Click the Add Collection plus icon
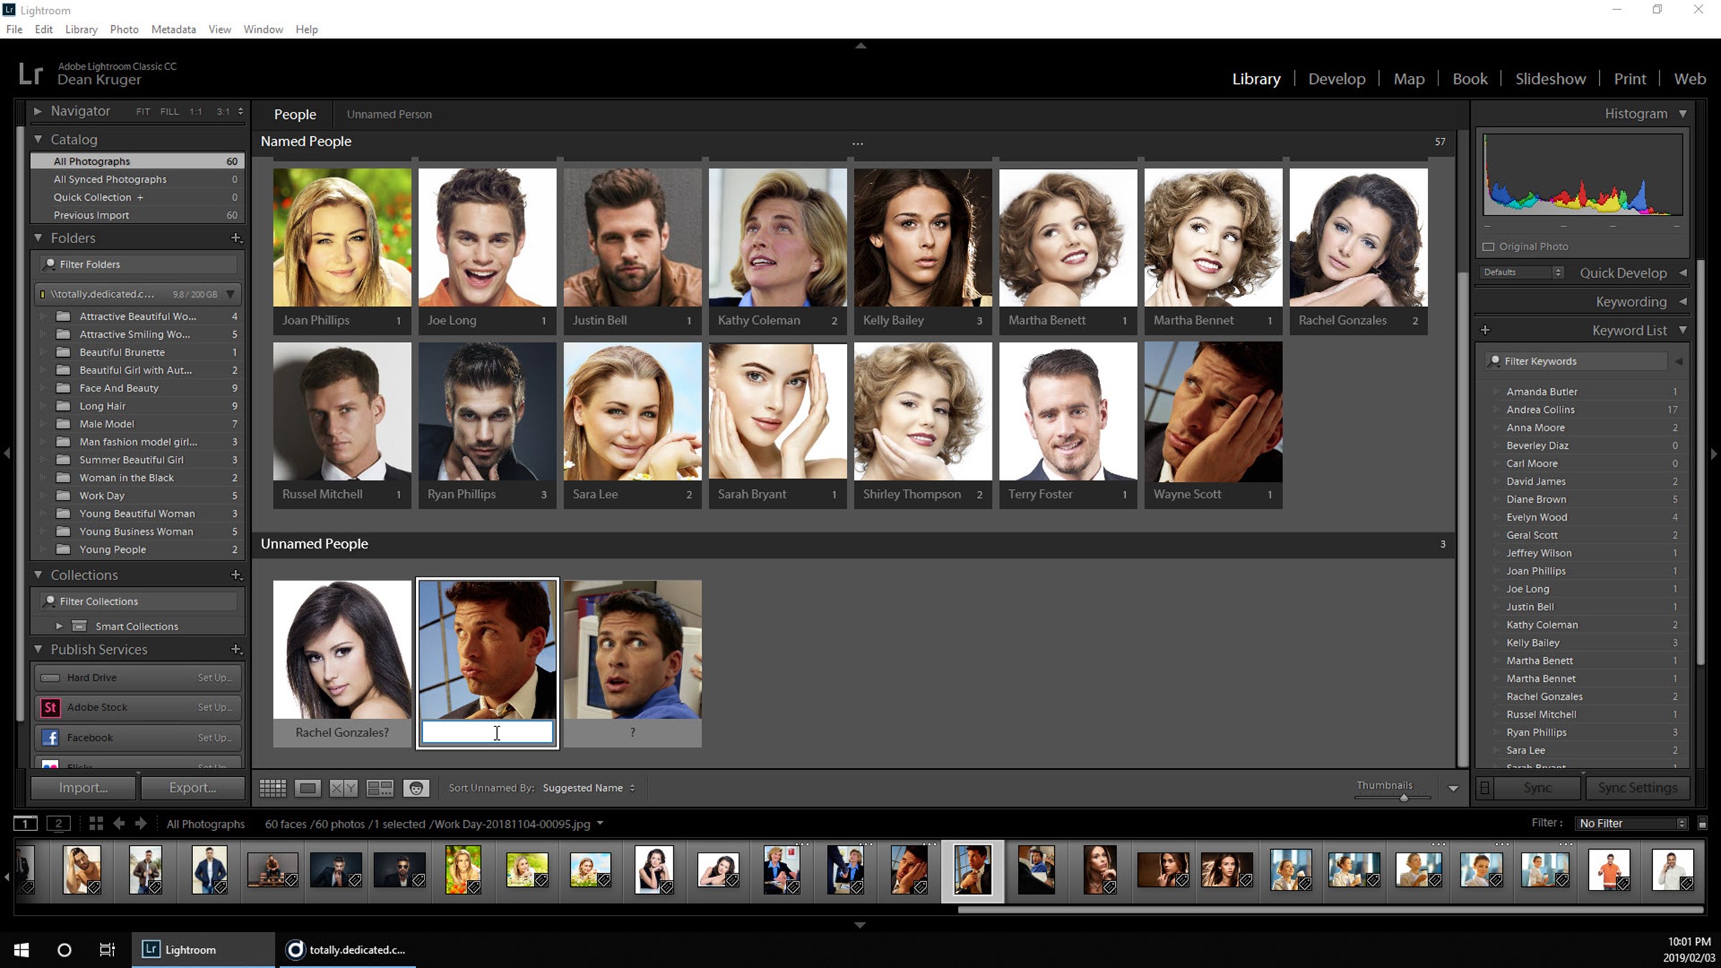 click(x=237, y=574)
